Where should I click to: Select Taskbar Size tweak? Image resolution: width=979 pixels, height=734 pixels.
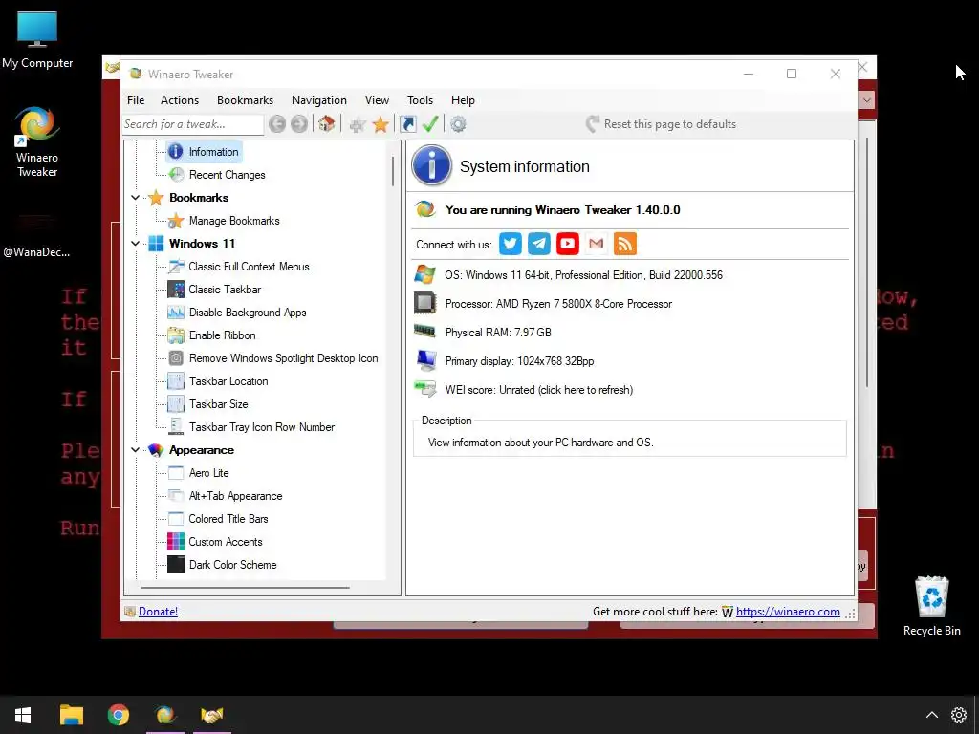tap(219, 404)
